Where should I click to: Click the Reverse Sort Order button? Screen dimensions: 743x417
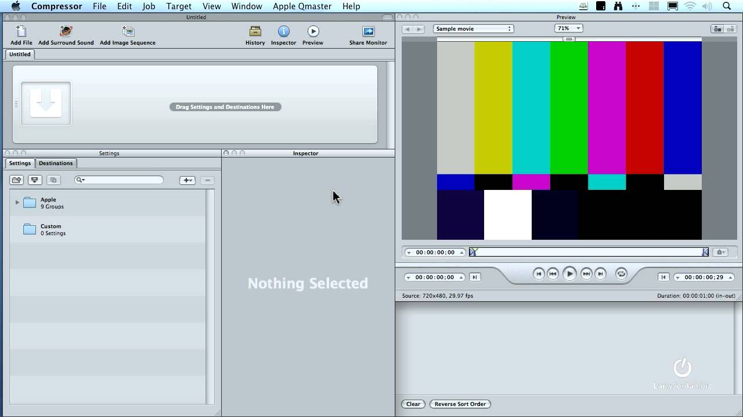(x=460, y=404)
